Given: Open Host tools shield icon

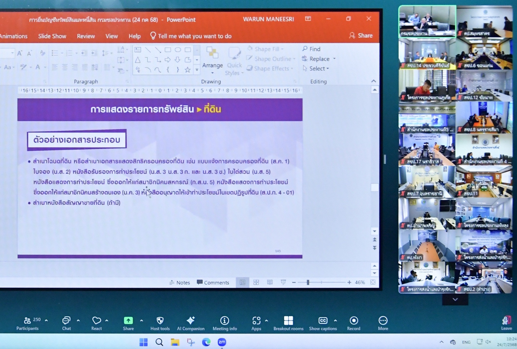Looking at the screenshot, I should [x=160, y=321].
